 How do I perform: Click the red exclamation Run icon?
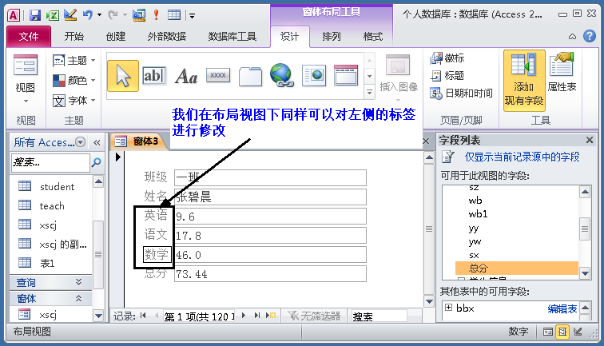pyautogui.click(x=156, y=15)
